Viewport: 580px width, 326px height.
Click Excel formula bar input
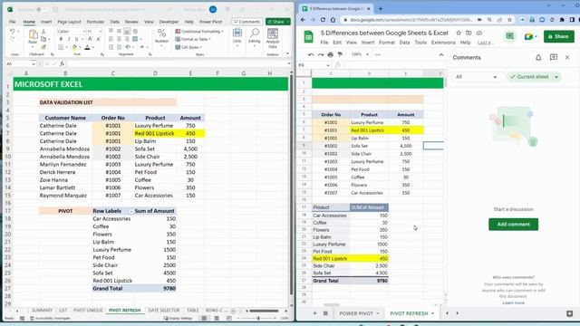coord(178,64)
